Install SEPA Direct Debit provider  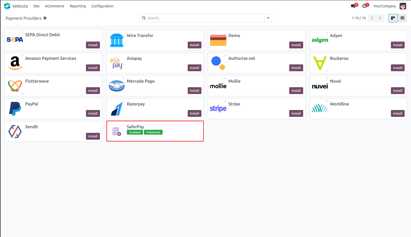pos(93,45)
